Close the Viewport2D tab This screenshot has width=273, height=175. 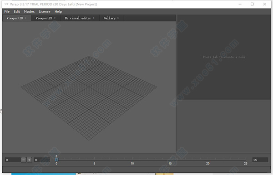click(55, 18)
